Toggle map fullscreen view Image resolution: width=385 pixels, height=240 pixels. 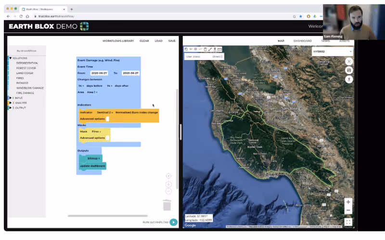tap(348, 222)
